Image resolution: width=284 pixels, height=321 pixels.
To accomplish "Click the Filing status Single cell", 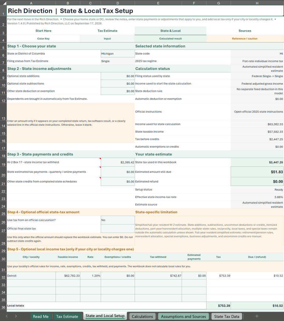I will [x=118, y=61].
